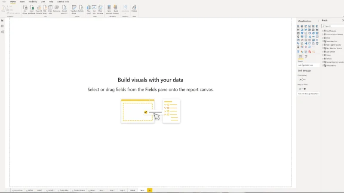The width and height of the screenshot is (344, 193).
Task: Open the Help ribbon tab
Action: coord(51,2)
